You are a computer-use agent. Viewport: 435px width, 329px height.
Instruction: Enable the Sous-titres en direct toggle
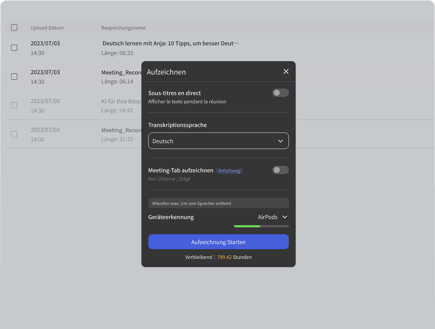click(280, 93)
